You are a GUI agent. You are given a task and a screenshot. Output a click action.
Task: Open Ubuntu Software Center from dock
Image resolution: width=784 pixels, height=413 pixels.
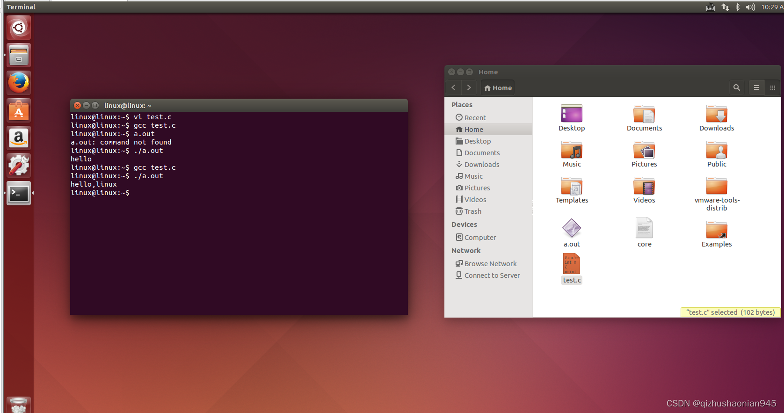point(19,110)
